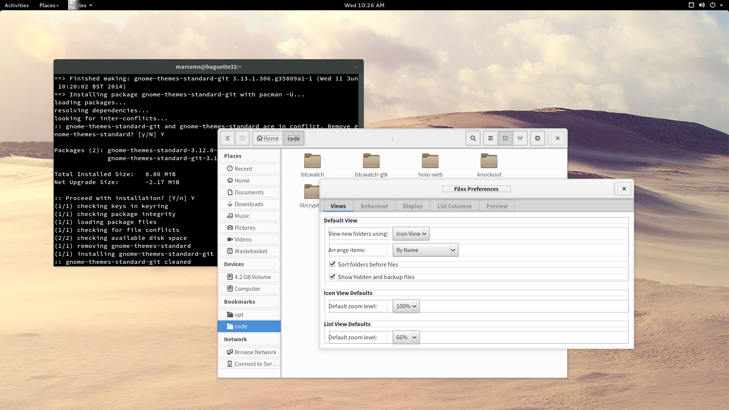The image size is (729, 410).
Task: Click the Home path bar button
Action: tap(268, 138)
